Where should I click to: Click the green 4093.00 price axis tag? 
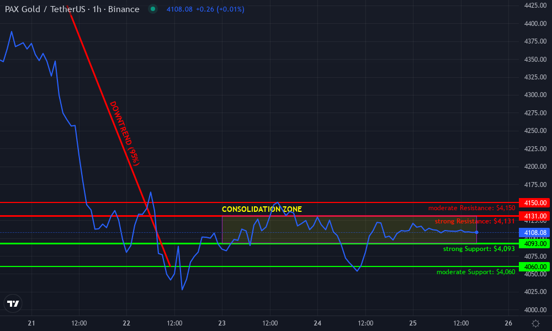535,243
